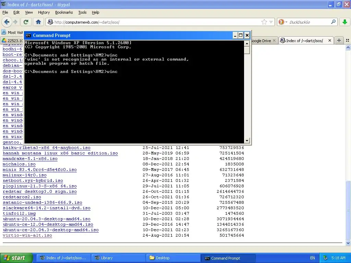Download slackware64-14.2-install-dvd.iso

pyautogui.click(x=47, y=208)
